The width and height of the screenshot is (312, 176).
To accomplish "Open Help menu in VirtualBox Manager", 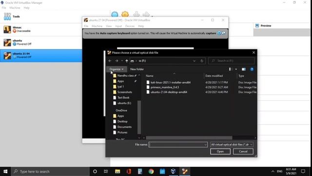I will [x=26, y=8].
